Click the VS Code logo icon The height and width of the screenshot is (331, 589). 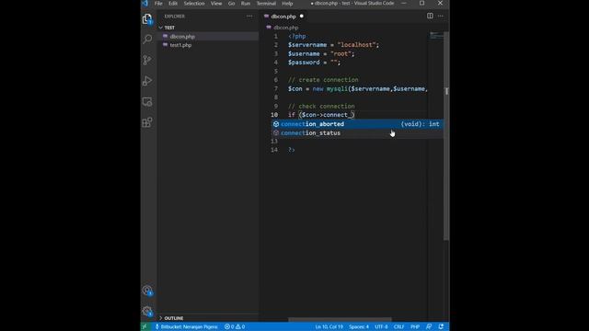(x=145, y=4)
